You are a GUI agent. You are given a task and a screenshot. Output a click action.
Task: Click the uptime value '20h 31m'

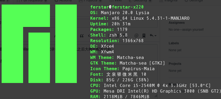tap(121, 24)
